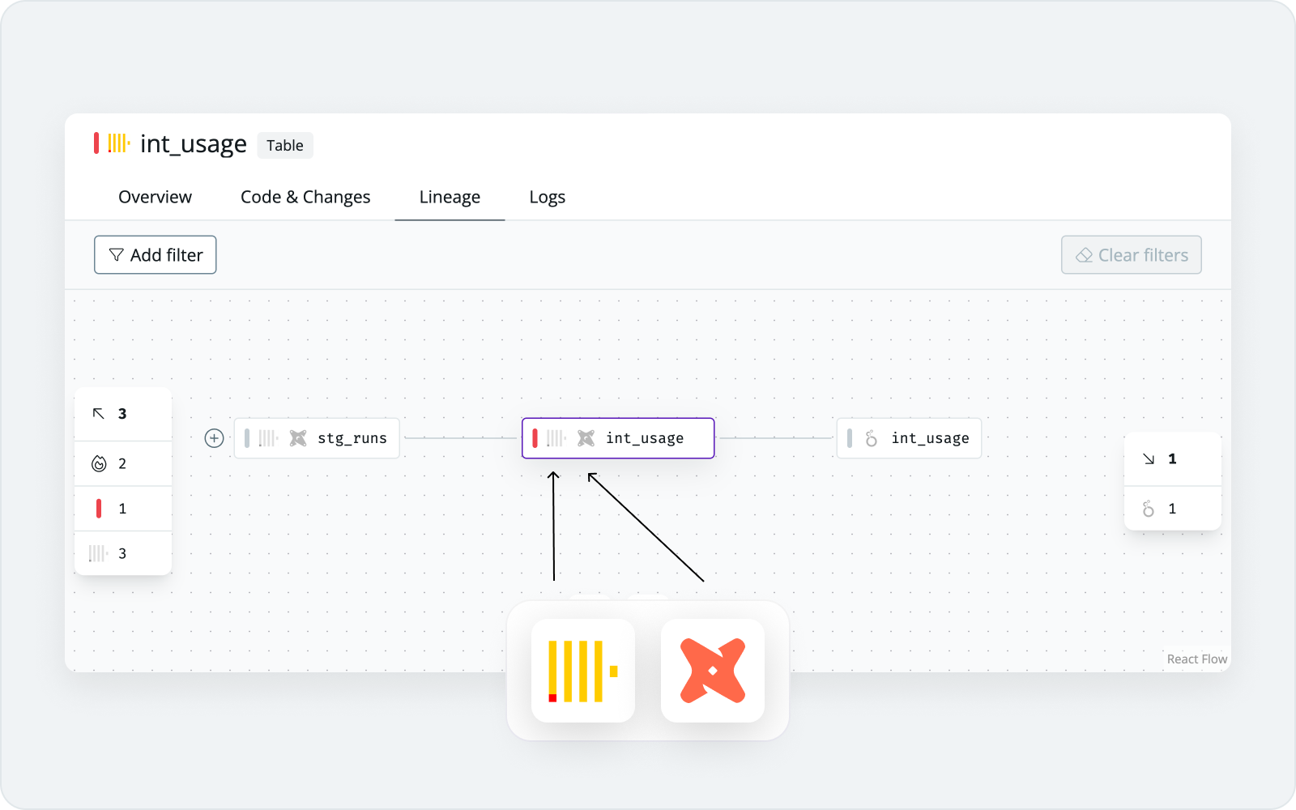Click the striped icon in selected int_usage node
Image resolution: width=1296 pixels, height=810 pixels.
556,438
